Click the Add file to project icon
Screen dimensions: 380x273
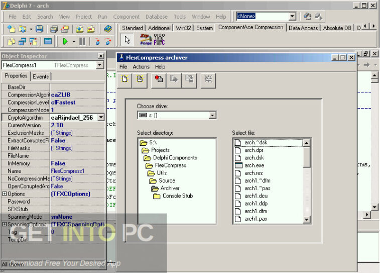pyautogui.click(x=80, y=29)
